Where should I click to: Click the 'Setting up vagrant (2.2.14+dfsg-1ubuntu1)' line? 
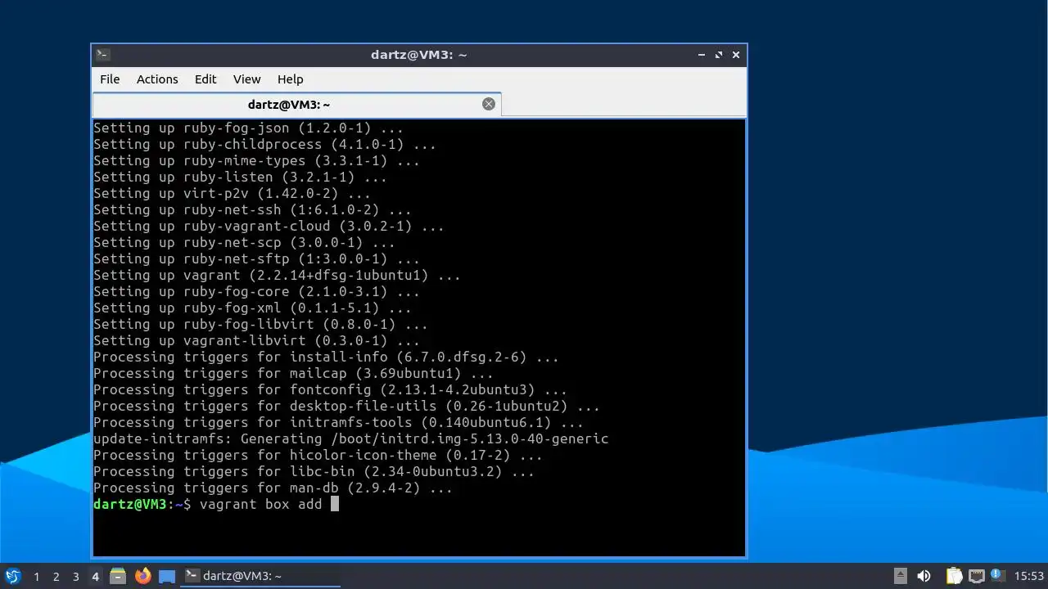(277, 275)
